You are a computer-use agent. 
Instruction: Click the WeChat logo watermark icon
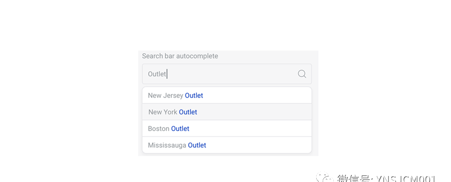324,177
